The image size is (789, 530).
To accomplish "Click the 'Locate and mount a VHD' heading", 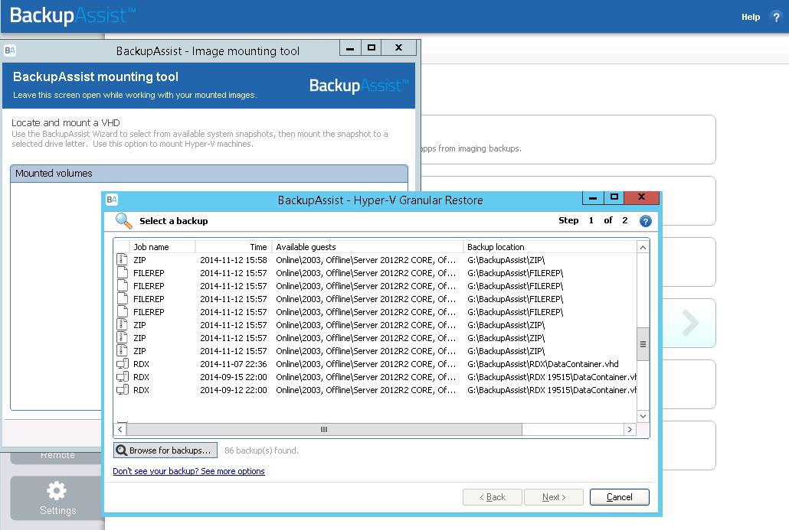I will click(66, 122).
